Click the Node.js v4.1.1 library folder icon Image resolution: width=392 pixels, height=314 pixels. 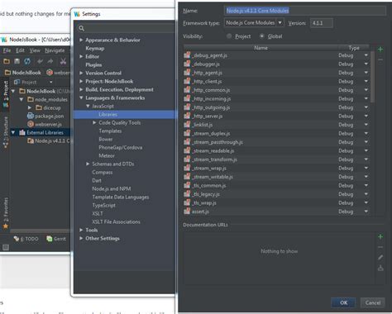pyautogui.click(x=31, y=140)
